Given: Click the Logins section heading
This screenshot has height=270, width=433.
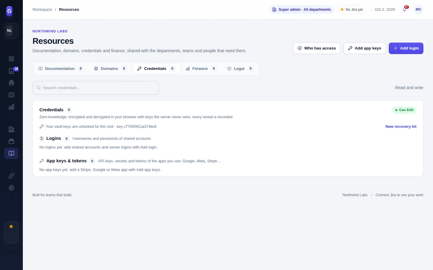Looking at the screenshot, I should [54, 138].
